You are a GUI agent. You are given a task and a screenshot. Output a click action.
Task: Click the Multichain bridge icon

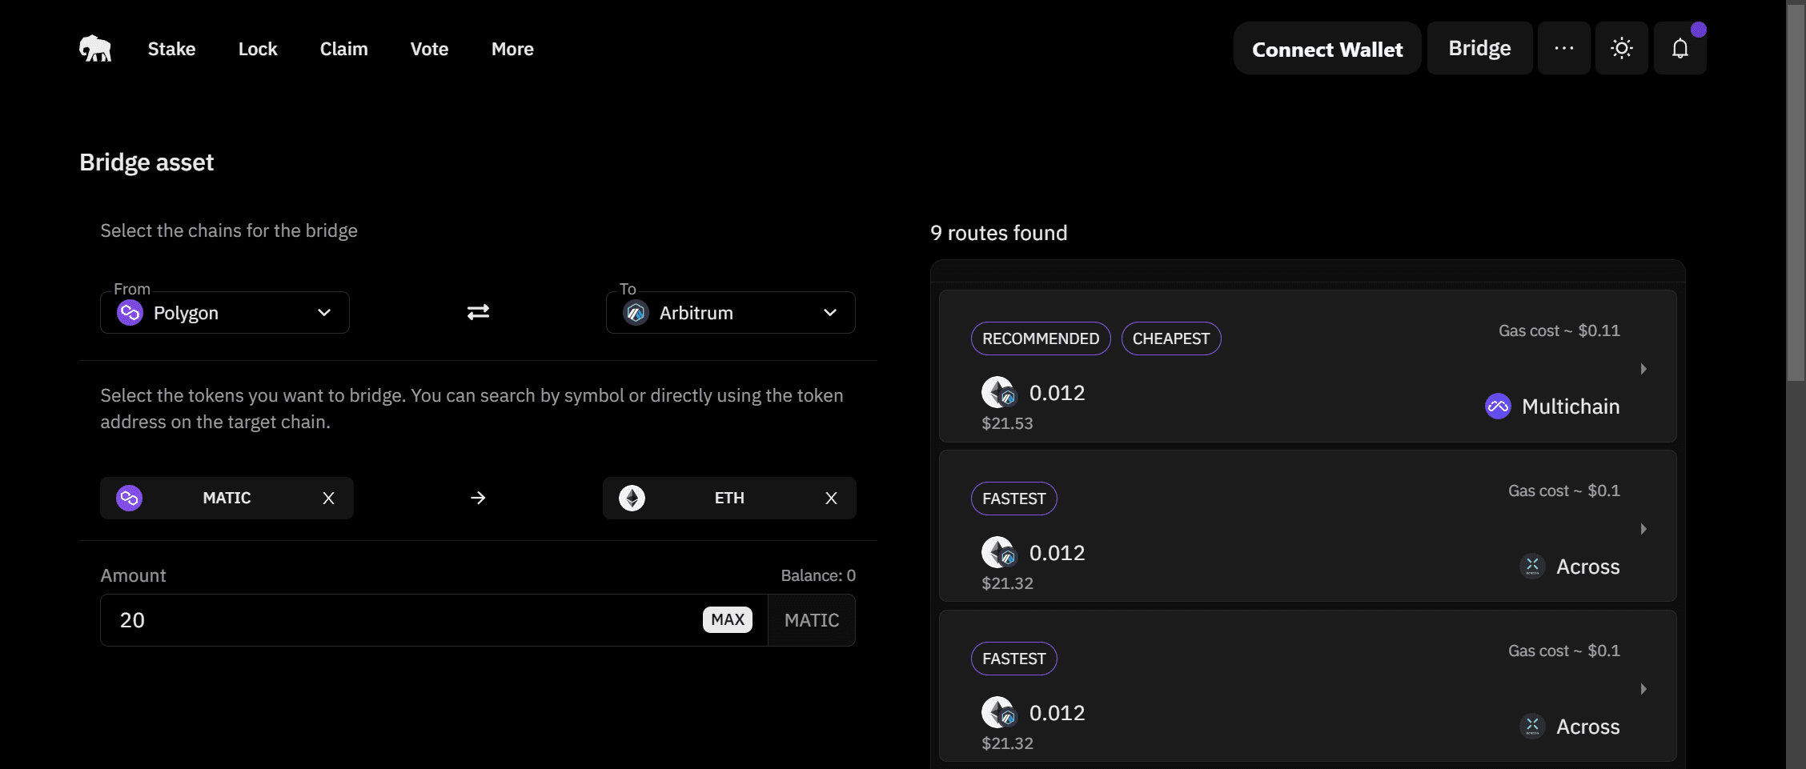[1498, 407]
